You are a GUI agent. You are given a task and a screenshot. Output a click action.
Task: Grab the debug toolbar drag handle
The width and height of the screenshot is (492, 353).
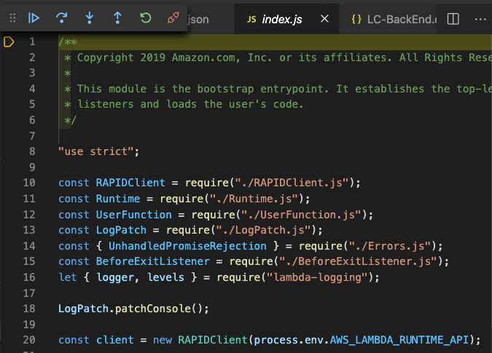(x=12, y=18)
